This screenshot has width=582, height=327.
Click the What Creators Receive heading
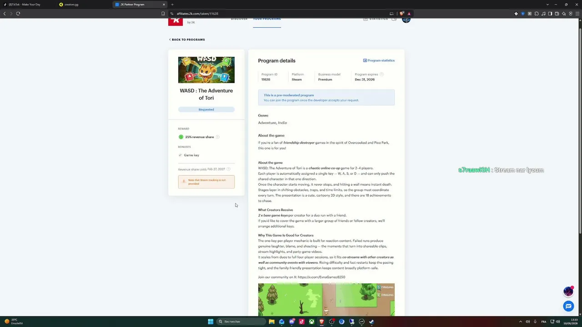276,210
